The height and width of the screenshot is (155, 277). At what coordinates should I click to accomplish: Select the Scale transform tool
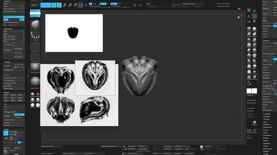[70, 5]
